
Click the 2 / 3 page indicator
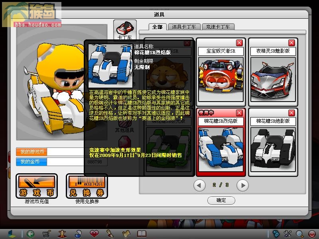[x=221, y=185]
